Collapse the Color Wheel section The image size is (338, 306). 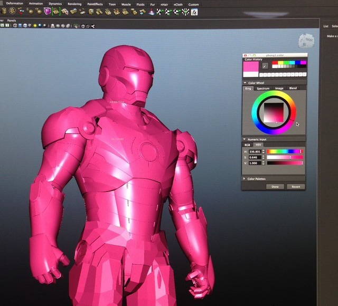pyautogui.click(x=245, y=83)
